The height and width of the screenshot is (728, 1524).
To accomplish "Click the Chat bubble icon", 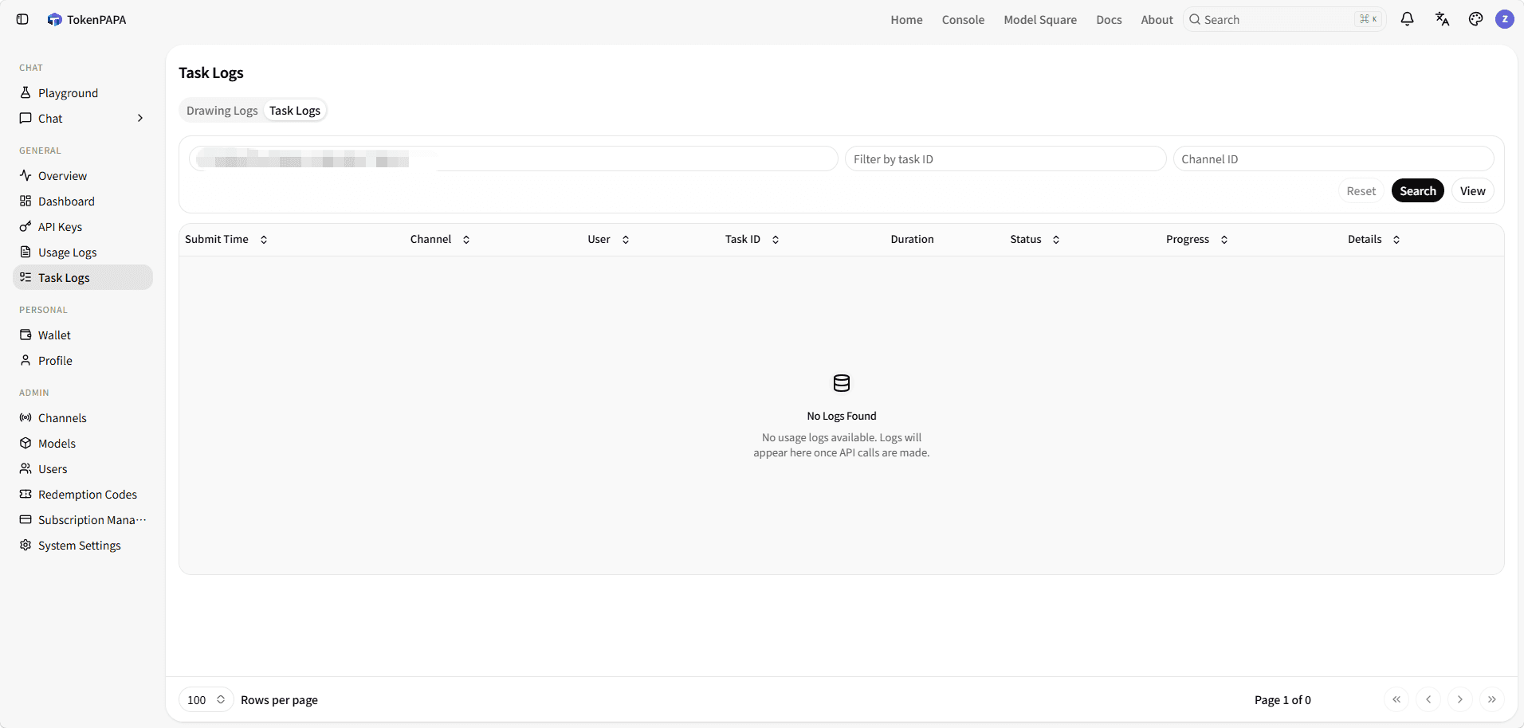I will (x=26, y=118).
